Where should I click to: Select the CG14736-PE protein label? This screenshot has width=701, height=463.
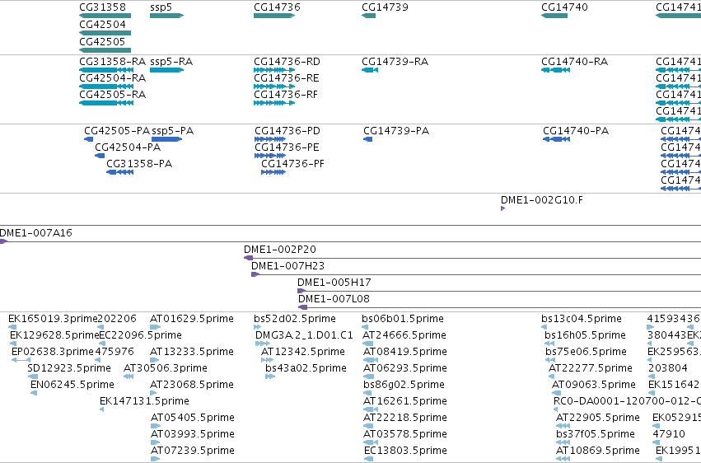tap(287, 147)
